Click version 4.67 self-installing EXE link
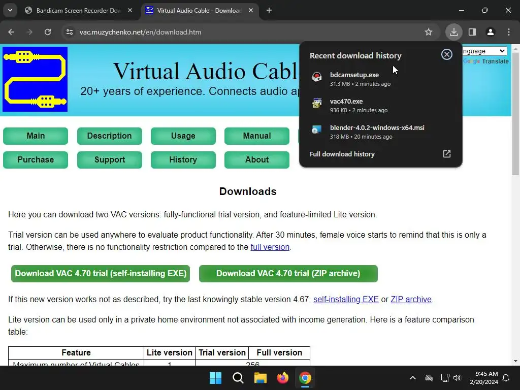The height and width of the screenshot is (390, 520). coord(346,299)
